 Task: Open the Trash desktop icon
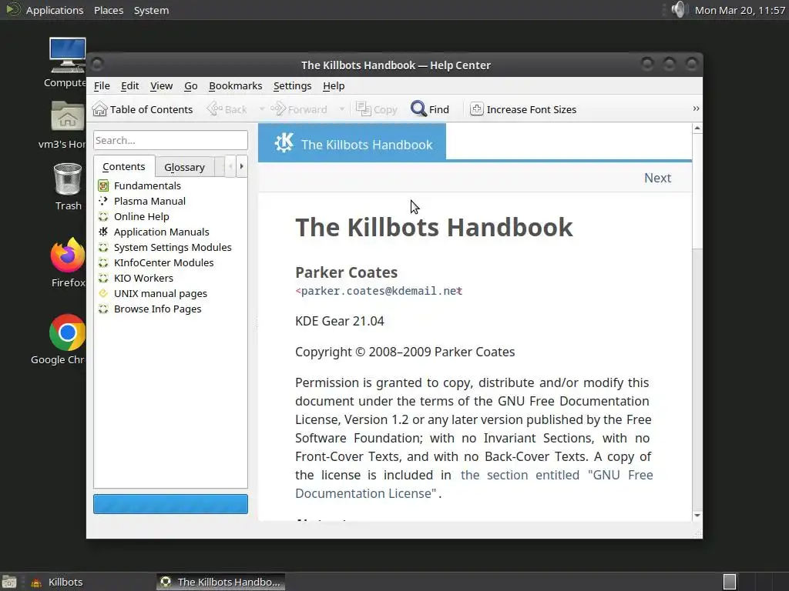point(68,179)
